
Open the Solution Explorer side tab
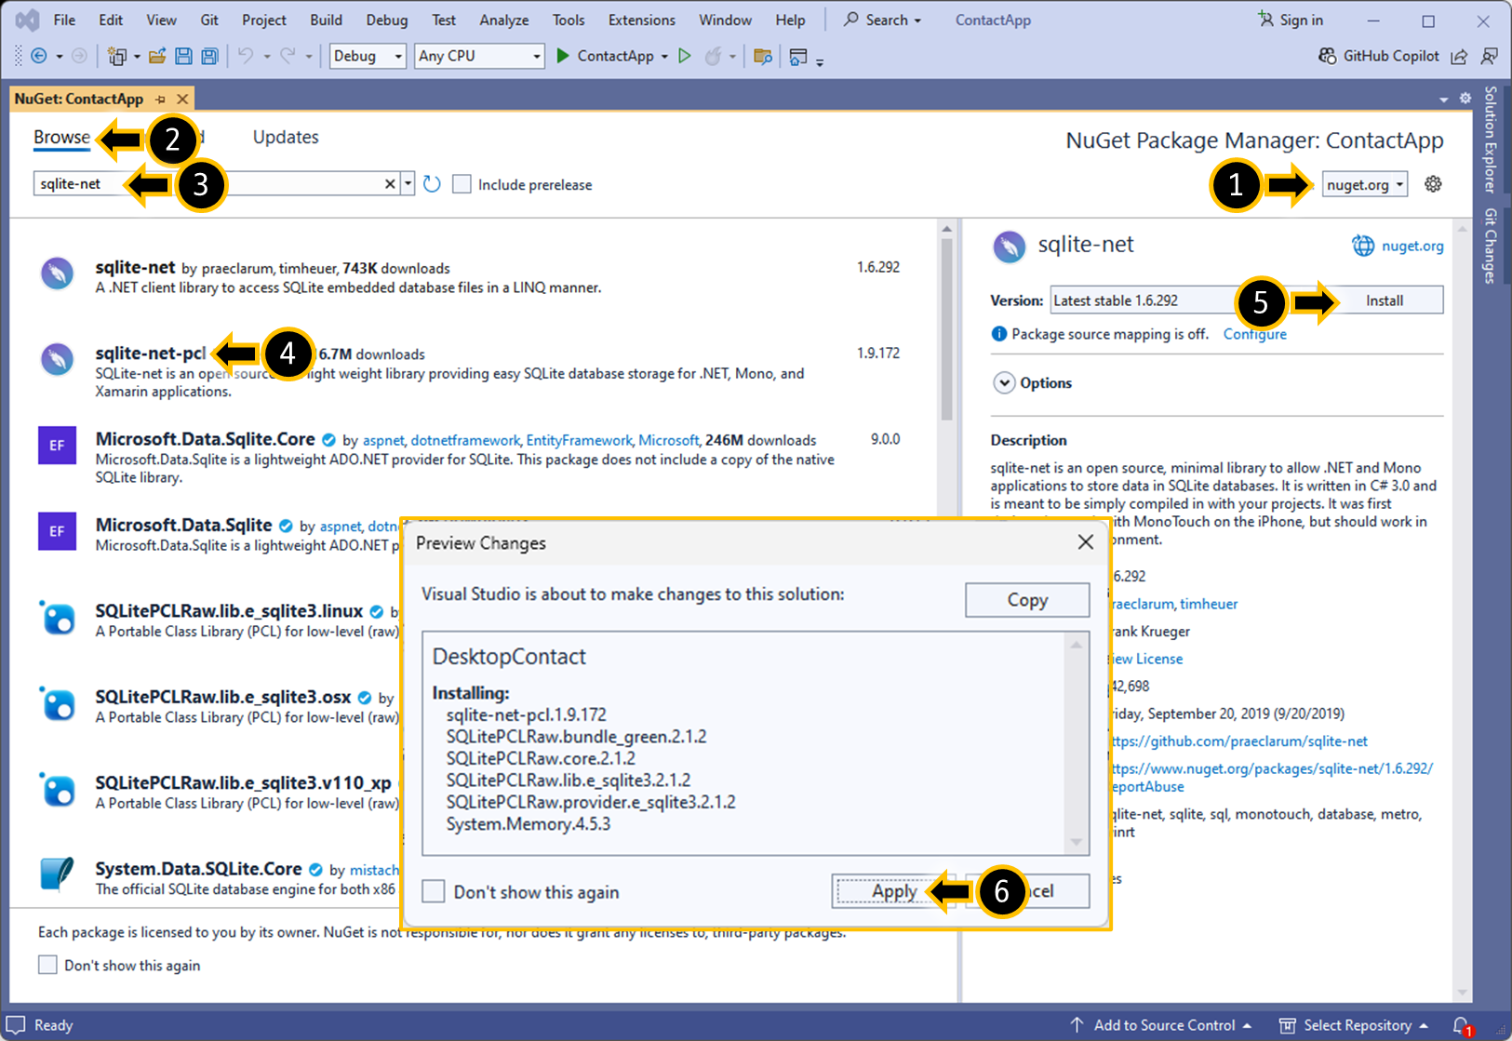tap(1491, 140)
